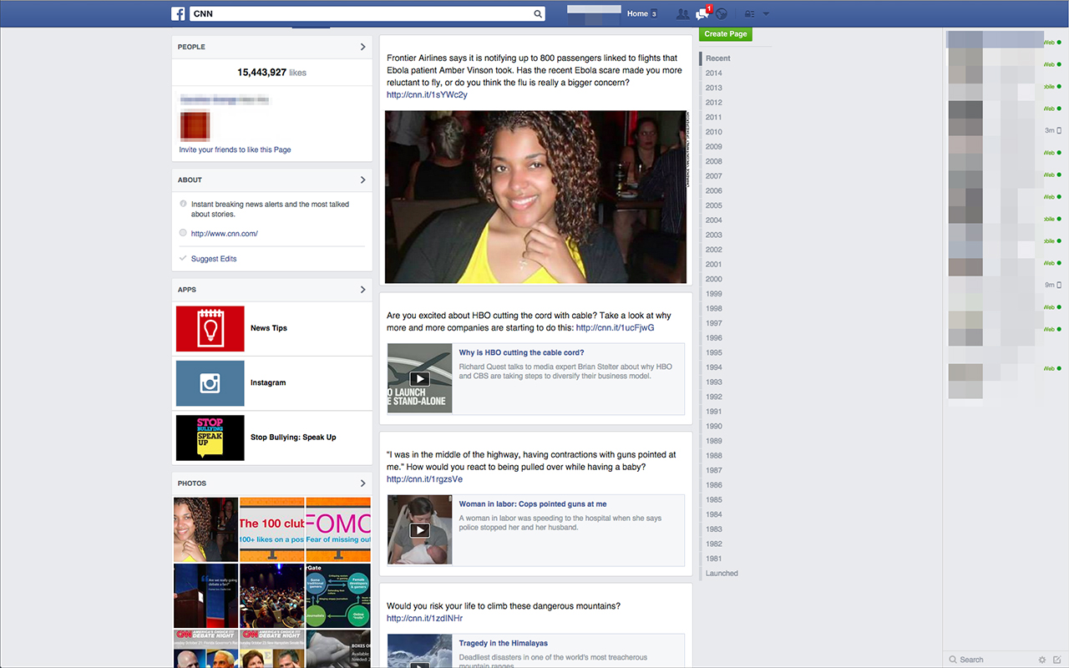The image size is (1069, 668).
Task: Open the Amber Vinson post photo
Action: point(535,197)
